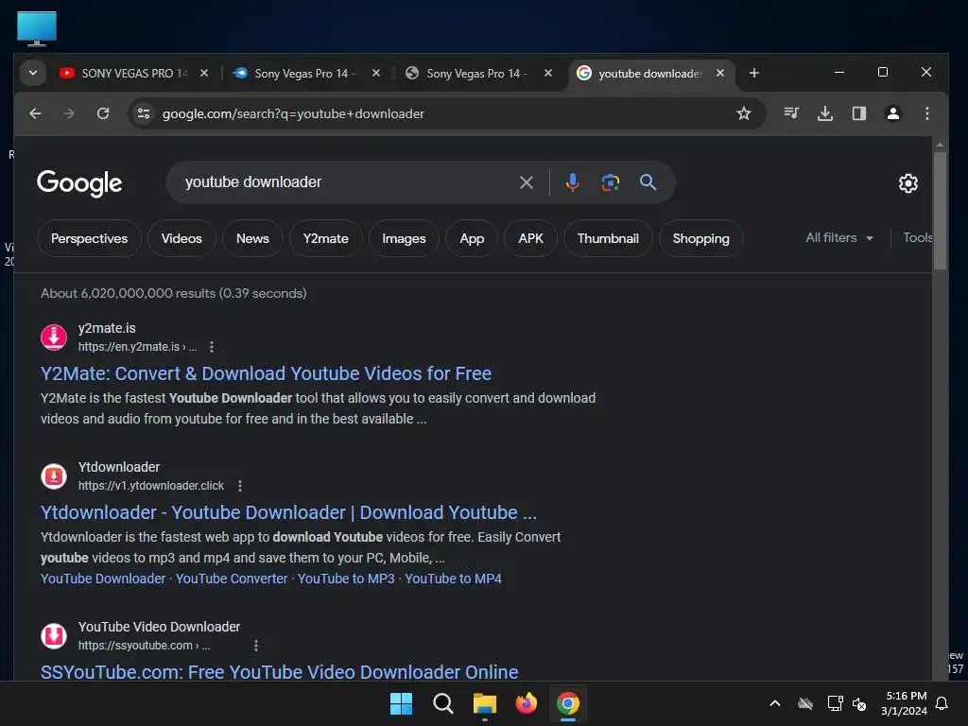
Task: Open the YouTube to MP3 sitelink
Action: pyautogui.click(x=346, y=579)
